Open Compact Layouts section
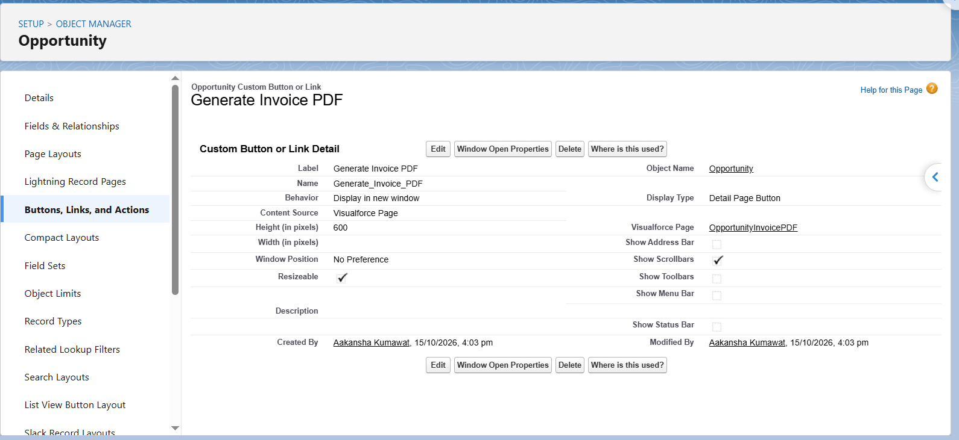Screen dimensions: 959x440 pyautogui.click(x=62, y=238)
